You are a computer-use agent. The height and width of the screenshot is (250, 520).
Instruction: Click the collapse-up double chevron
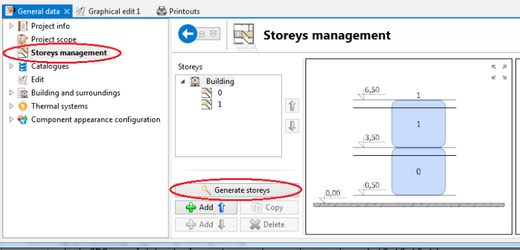coord(202,34)
